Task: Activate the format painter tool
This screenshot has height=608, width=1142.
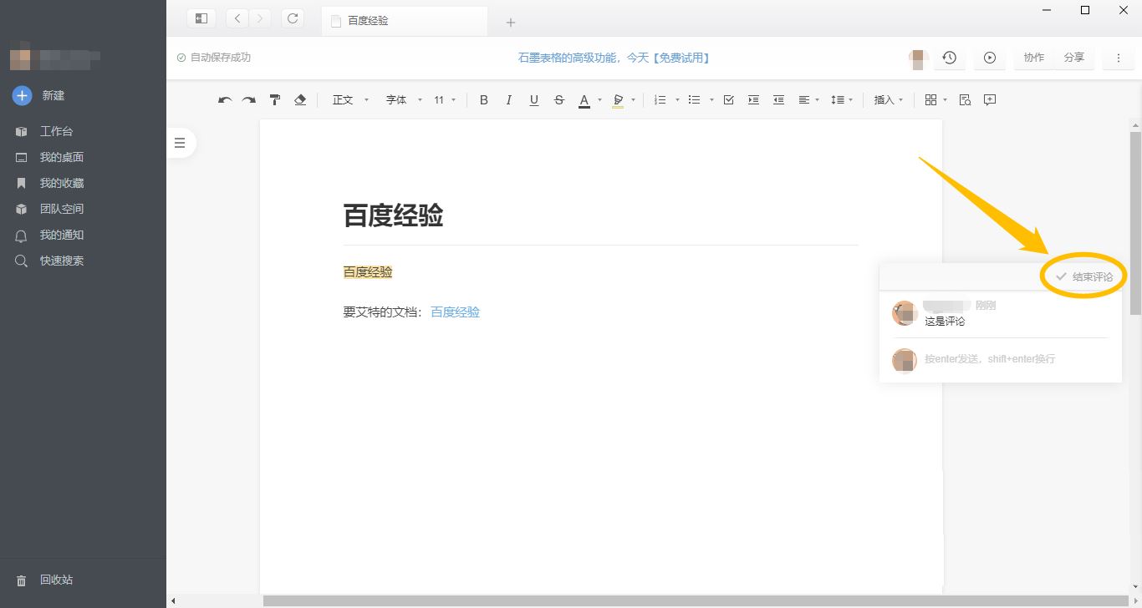Action: tap(275, 100)
